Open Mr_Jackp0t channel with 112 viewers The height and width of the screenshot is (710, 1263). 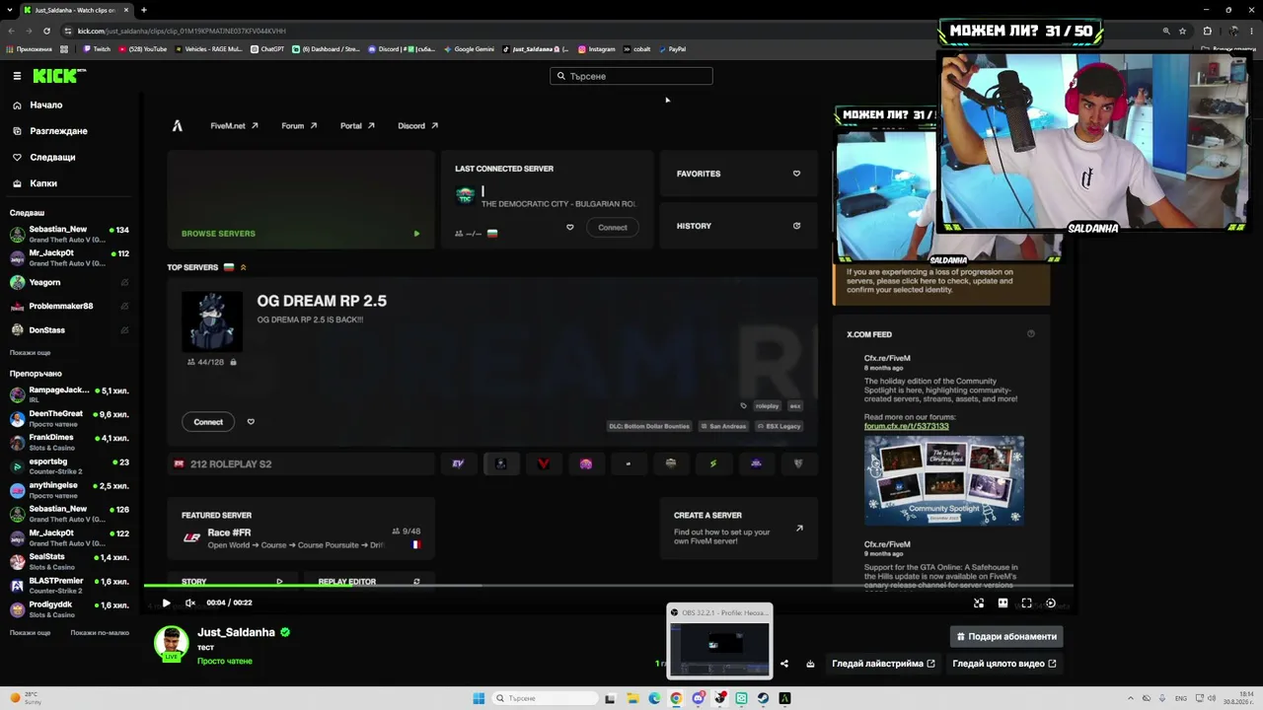pyautogui.click(x=71, y=258)
